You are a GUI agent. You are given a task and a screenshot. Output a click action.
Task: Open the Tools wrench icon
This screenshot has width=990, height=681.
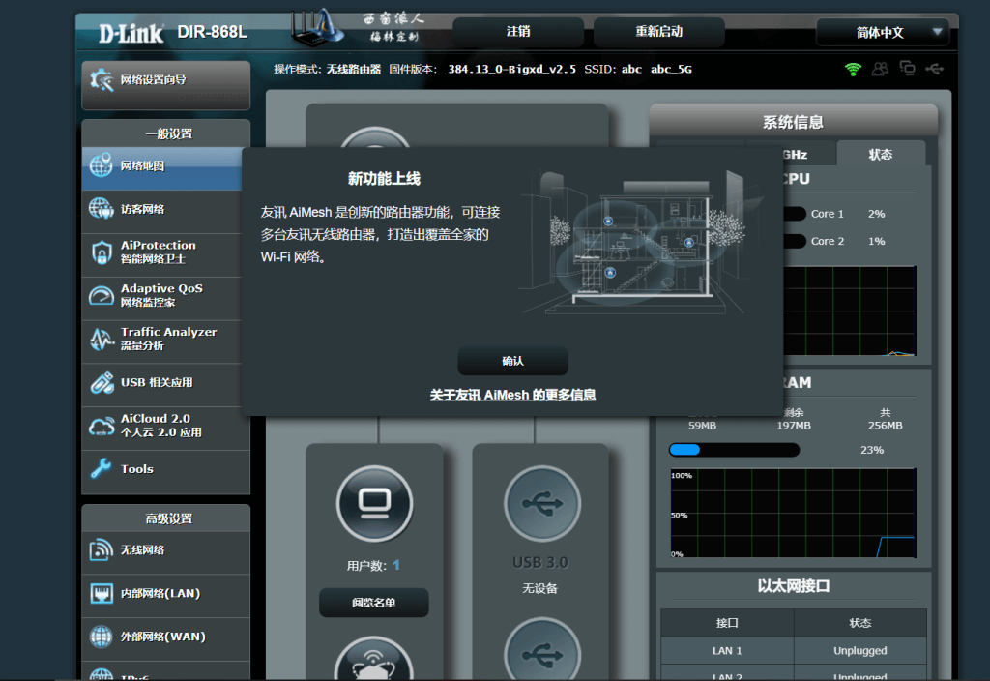pyautogui.click(x=101, y=469)
